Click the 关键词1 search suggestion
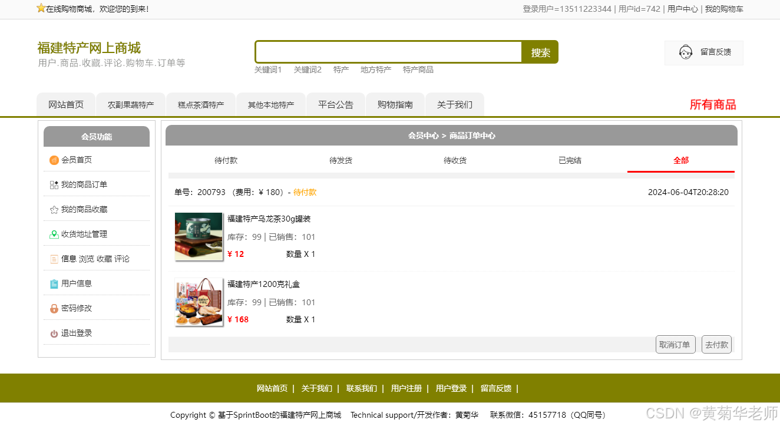Viewport: 780px width, 426px height. tap(268, 70)
